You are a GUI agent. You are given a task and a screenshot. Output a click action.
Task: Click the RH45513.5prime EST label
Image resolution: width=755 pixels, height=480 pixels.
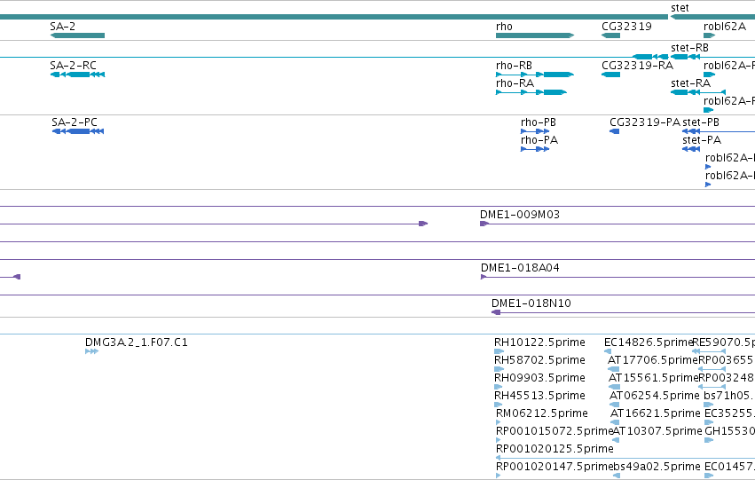coord(539,396)
